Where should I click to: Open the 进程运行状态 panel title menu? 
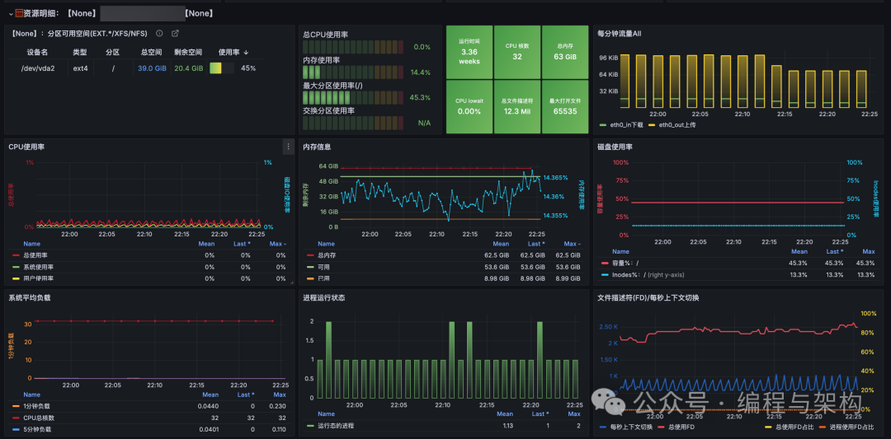324,298
